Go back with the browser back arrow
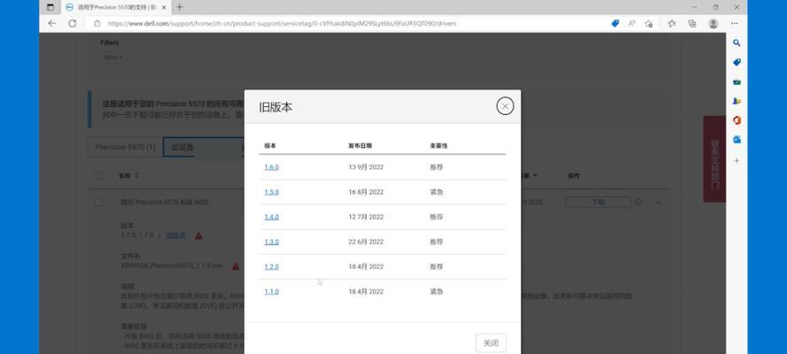This screenshot has width=787, height=354. point(51,24)
